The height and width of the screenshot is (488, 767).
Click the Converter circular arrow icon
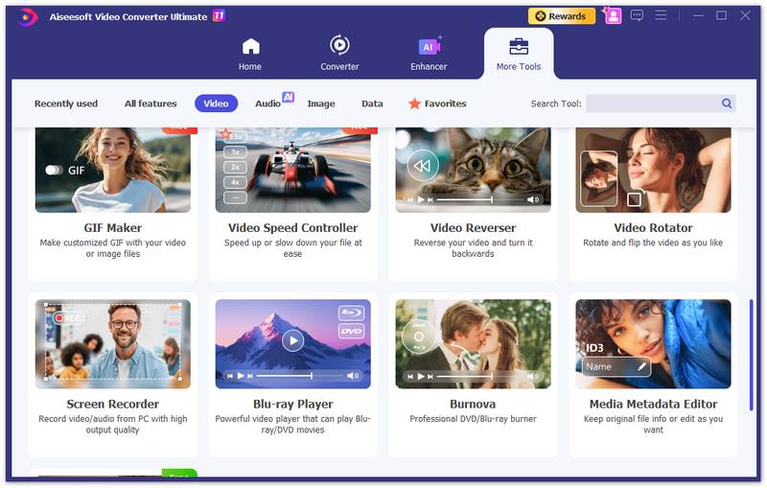pos(339,45)
